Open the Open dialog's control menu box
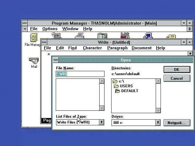 pyautogui.click(x=55, y=60)
